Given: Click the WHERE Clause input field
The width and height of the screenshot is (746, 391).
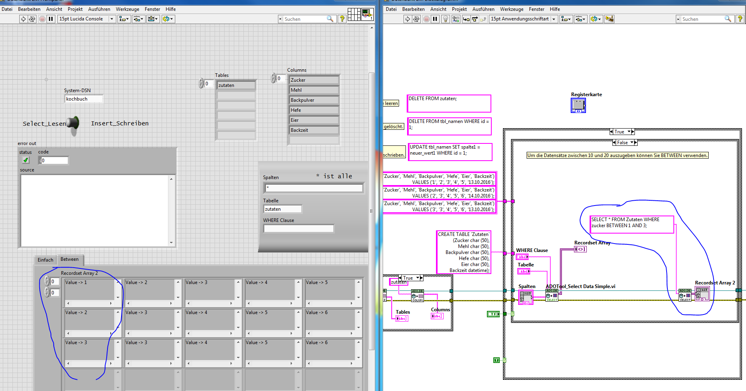Looking at the screenshot, I should point(298,229).
